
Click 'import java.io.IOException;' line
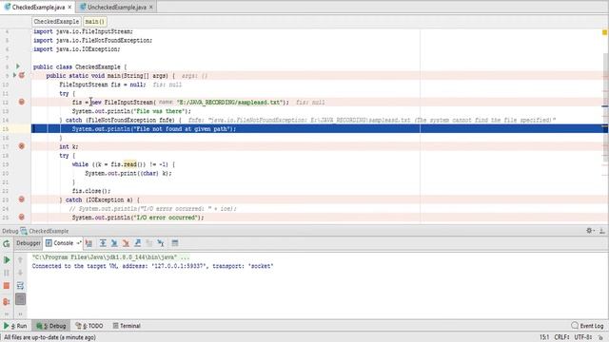[x=76, y=49]
